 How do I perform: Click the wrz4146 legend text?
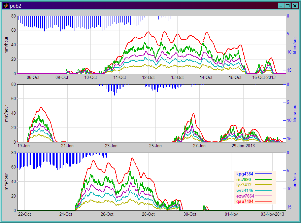pos(245,191)
